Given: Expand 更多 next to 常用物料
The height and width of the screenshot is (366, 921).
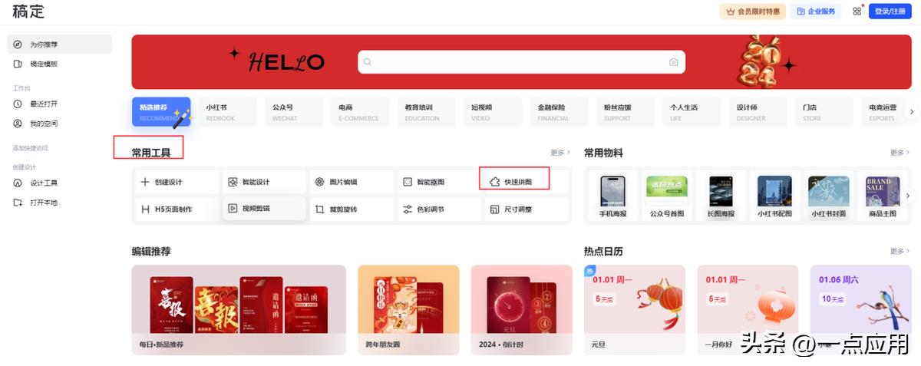Looking at the screenshot, I should [x=900, y=153].
